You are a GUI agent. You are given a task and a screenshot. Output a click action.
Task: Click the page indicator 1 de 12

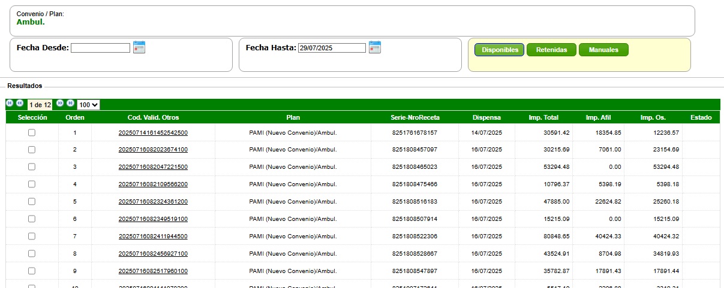click(x=40, y=105)
